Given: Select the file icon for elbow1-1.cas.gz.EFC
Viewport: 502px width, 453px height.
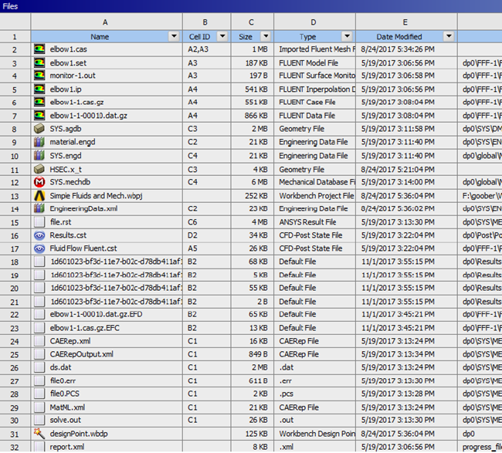Looking at the screenshot, I should tap(39, 328).
